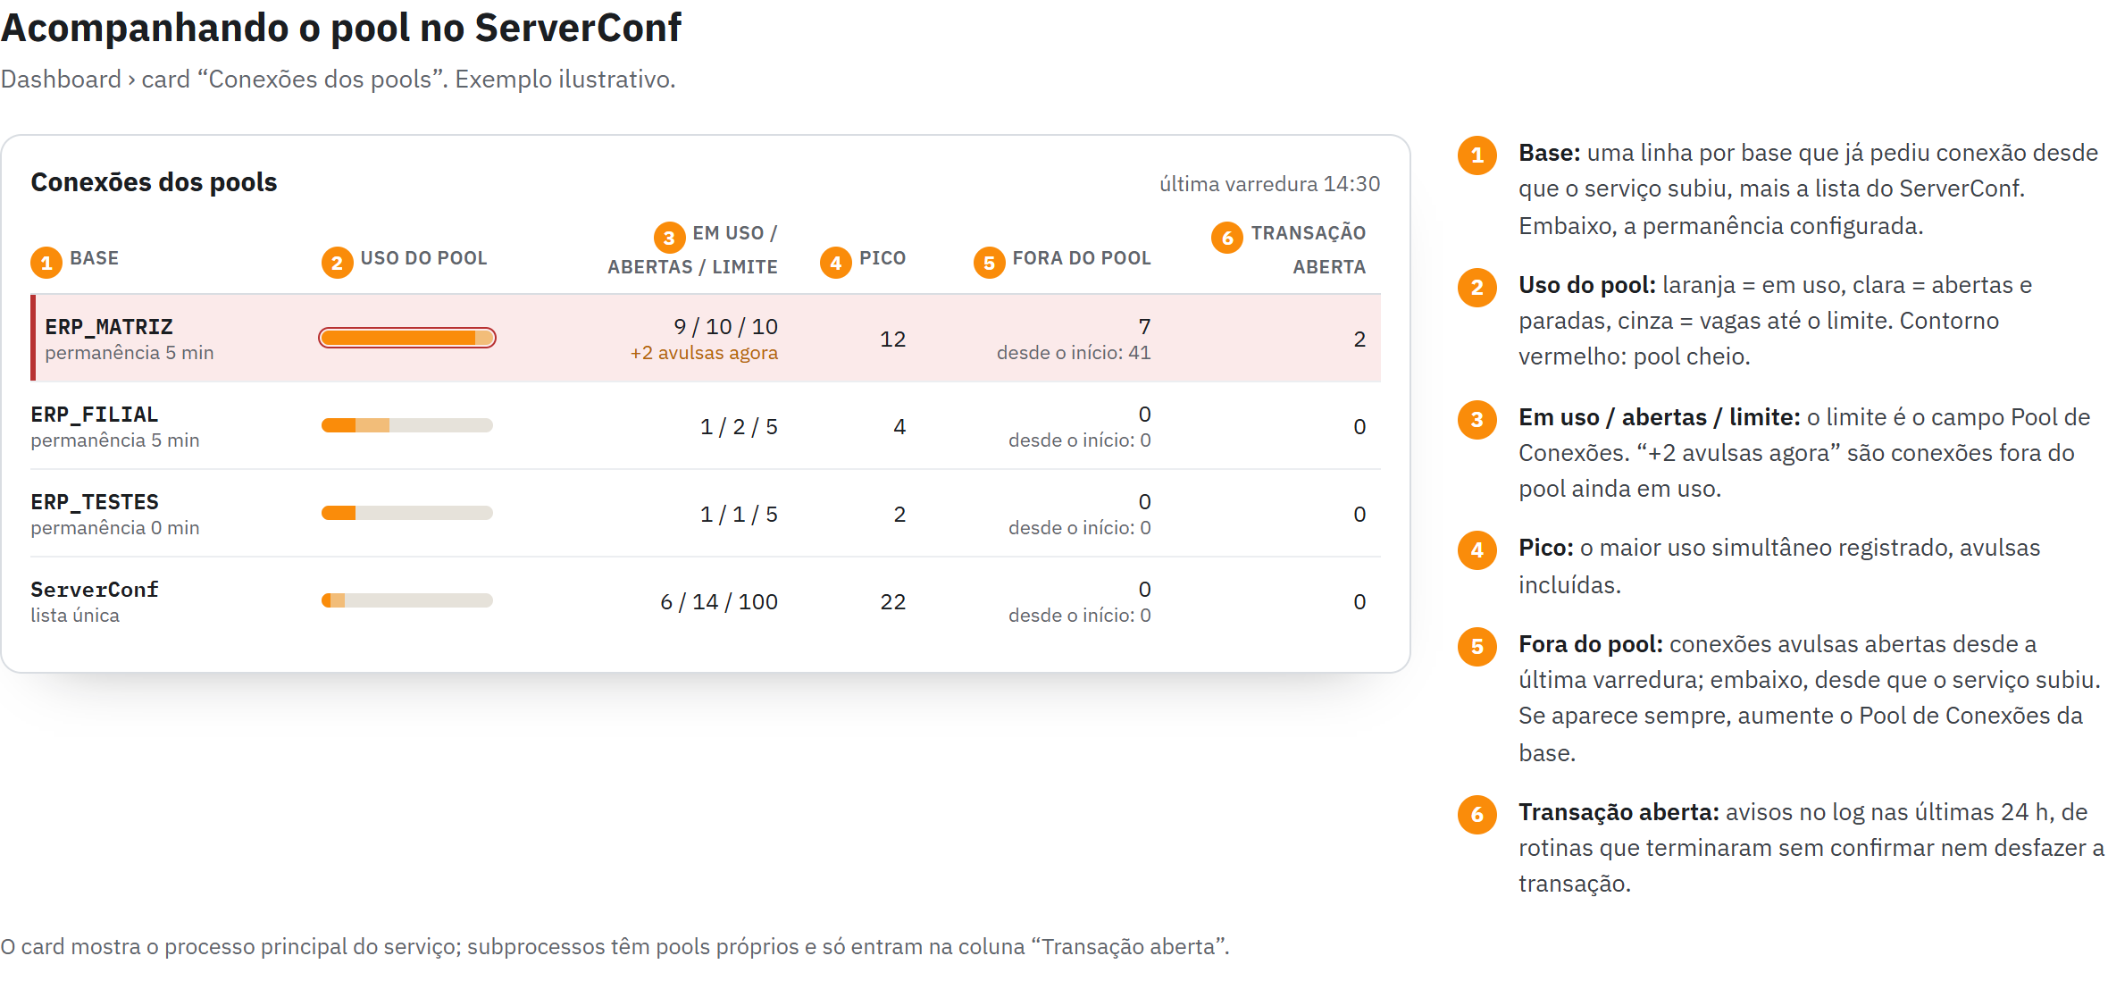Viewport: 2108px width, 981px height.
Task: Click ERP_MATRIZ peak value 12
Action: 893,340
